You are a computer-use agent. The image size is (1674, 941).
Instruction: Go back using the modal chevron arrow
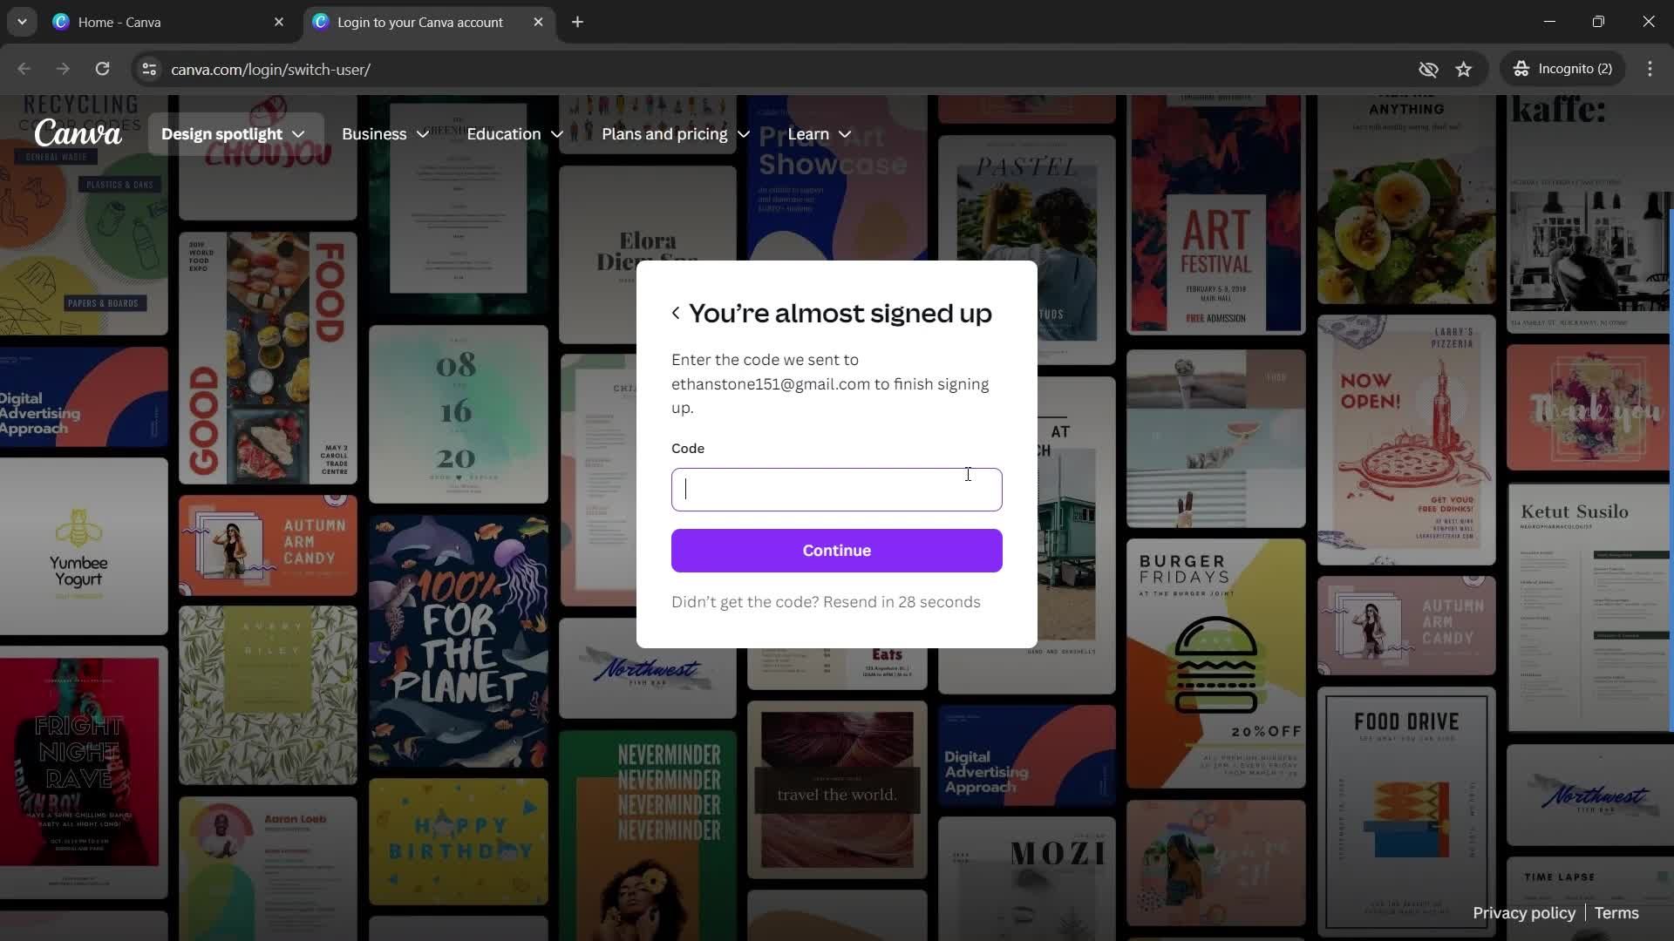coord(676,313)
